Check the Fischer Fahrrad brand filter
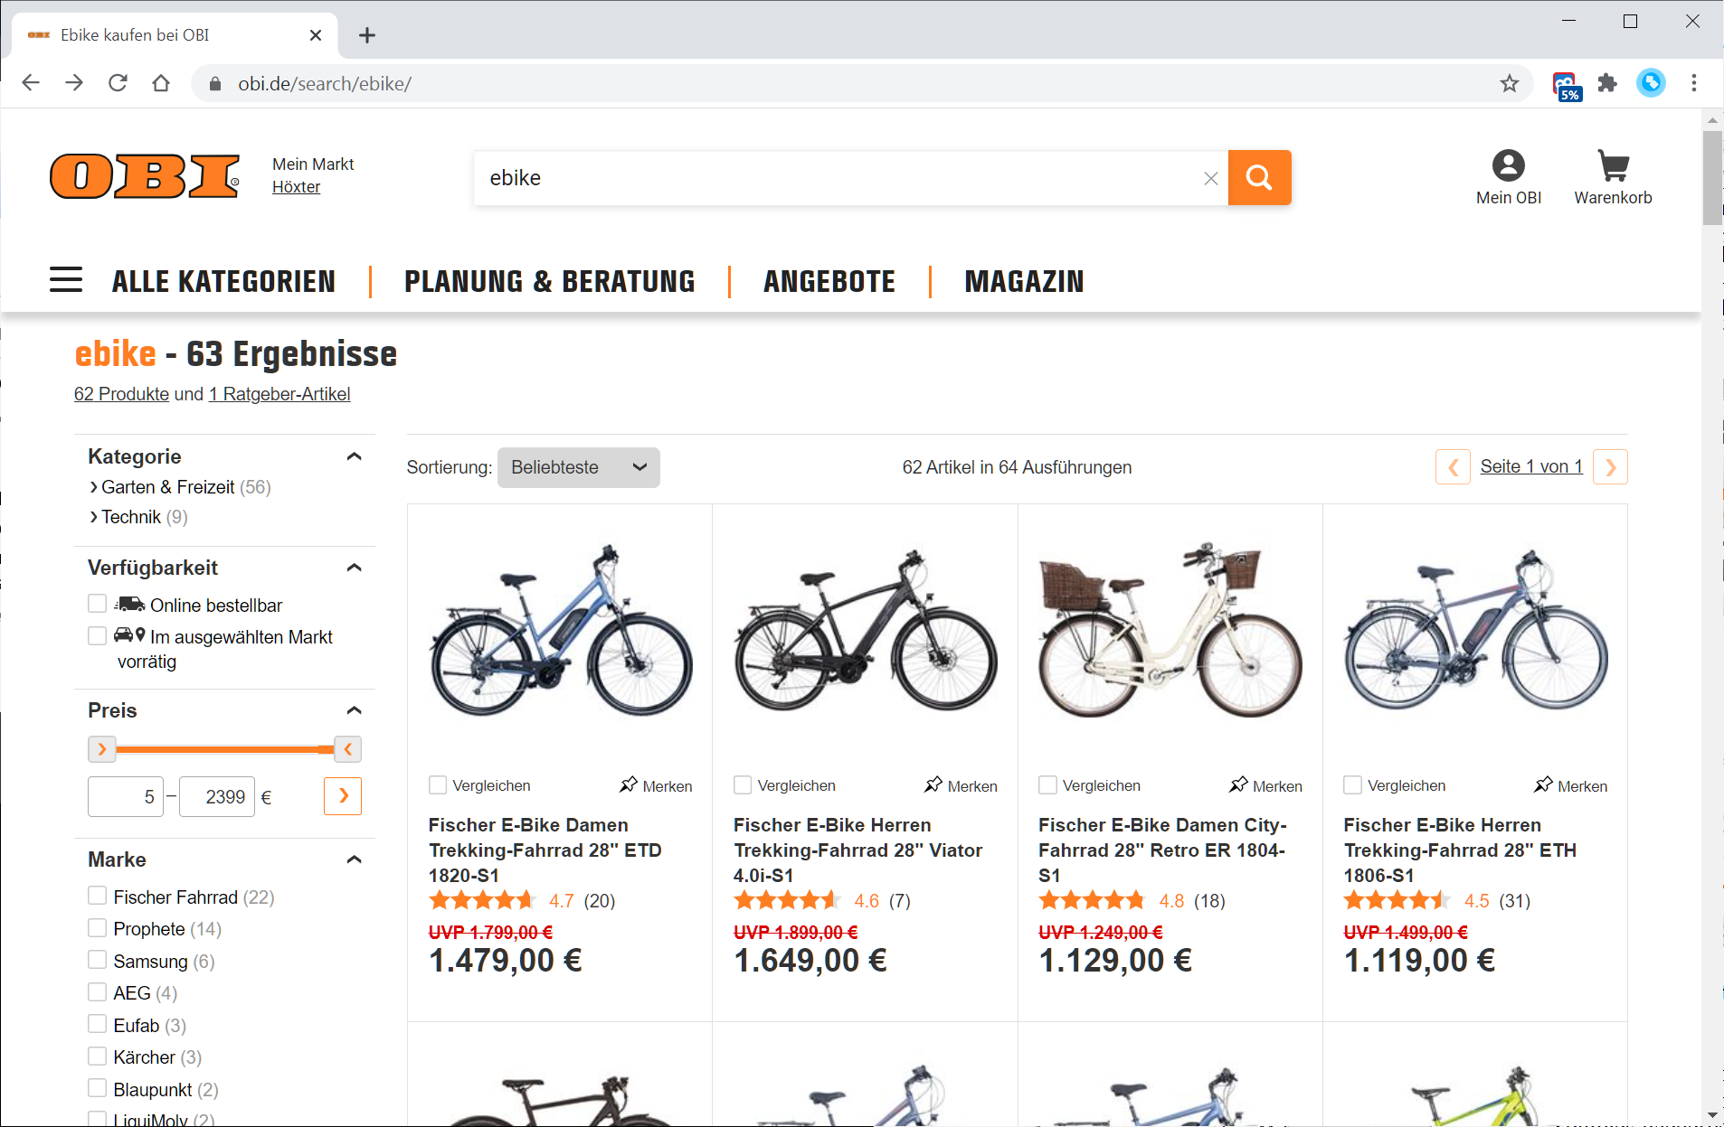 click(98, 896)
